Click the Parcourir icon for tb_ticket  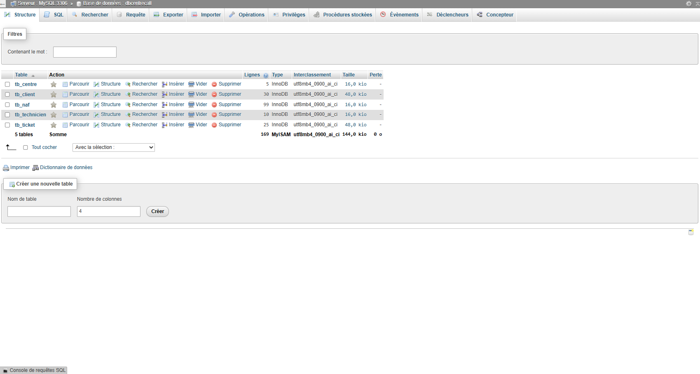tap(65, 125)
